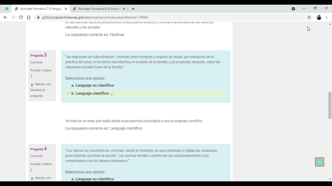Click the scrollbar down arrow
The width and height of the screenshot is (332, 186).
tap(330, 179)
